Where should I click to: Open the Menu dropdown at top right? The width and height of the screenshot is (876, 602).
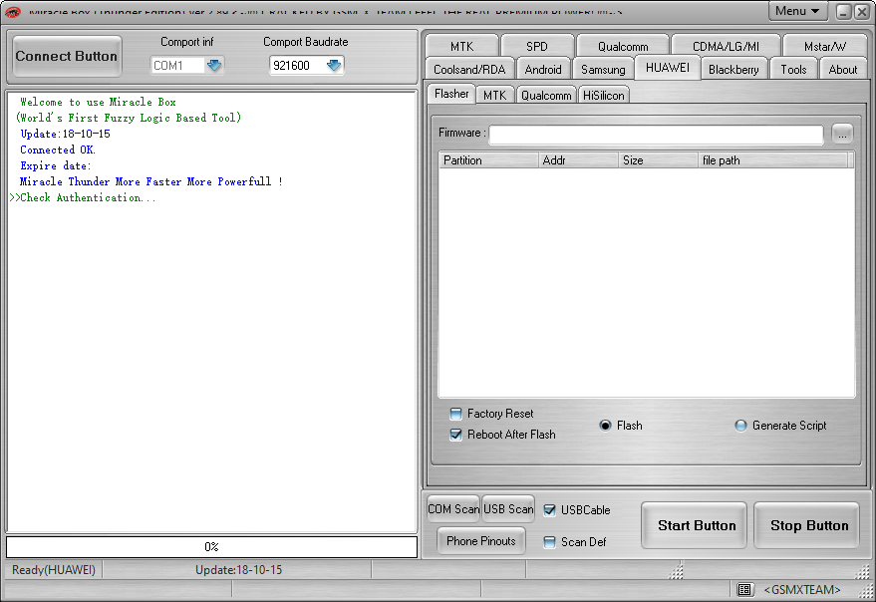pyautogui.click(x=796, y=10)
